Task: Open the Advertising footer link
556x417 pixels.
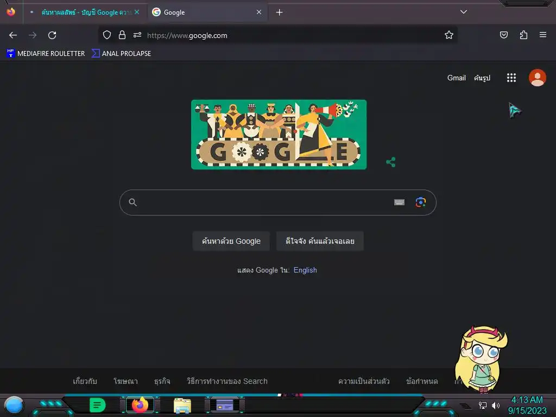Action: 125,381
